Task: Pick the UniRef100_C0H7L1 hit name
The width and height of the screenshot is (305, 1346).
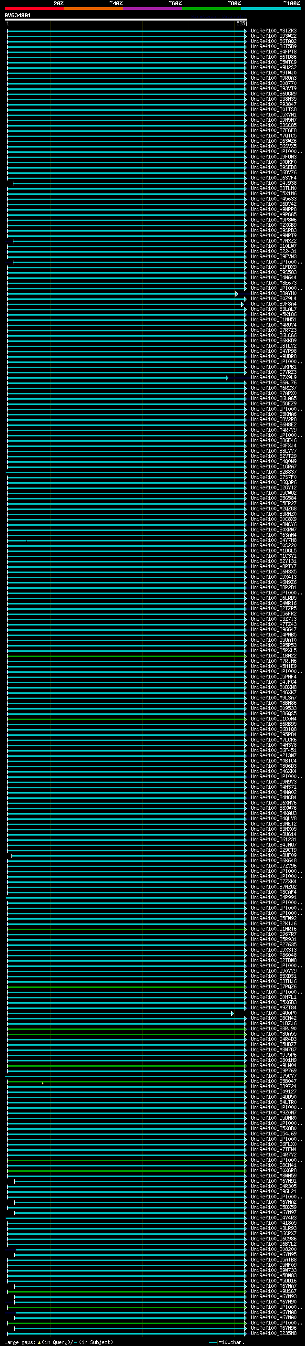Action: click(x=273, y=997)
